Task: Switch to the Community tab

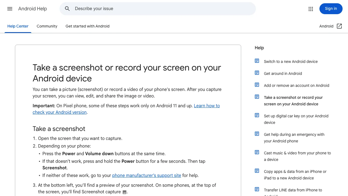Action: pyautogui.click(x=47, y=26)
